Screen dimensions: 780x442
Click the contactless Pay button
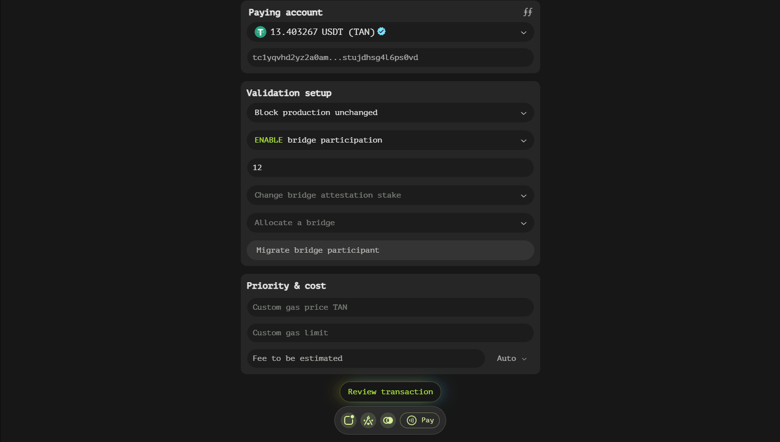tap(420, 420)
